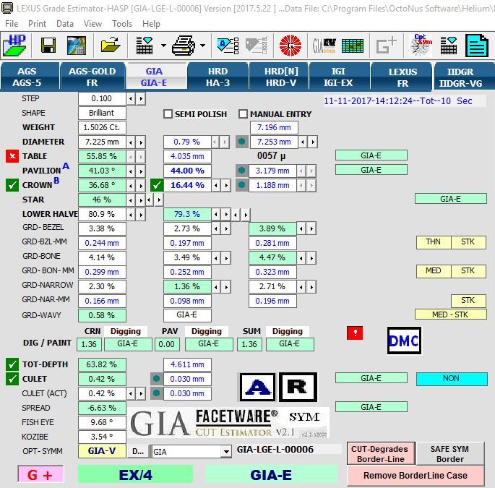Click the red exclamation warning icon

tap(355, 333)
